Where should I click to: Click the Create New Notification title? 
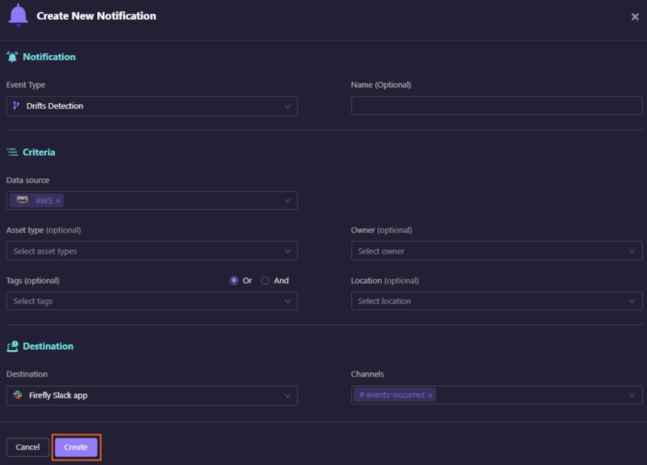coord(96,16)
